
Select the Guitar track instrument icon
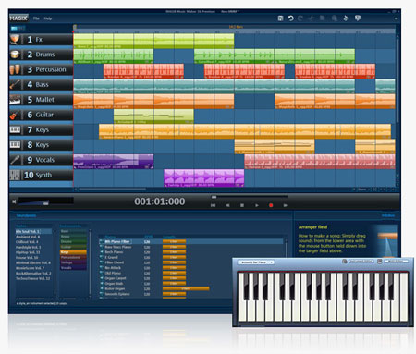point(15,115)
